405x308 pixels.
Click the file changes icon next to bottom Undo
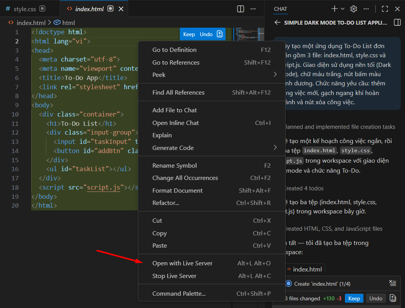pyautogui.click(x=392, y=298)
